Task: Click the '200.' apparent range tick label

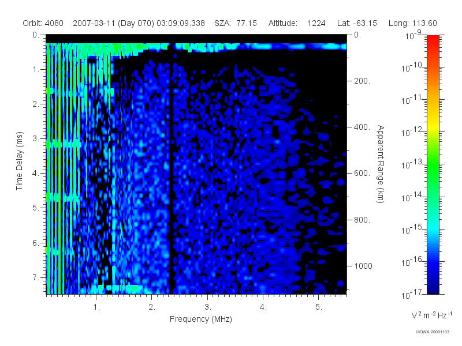Action: (362, 81)
